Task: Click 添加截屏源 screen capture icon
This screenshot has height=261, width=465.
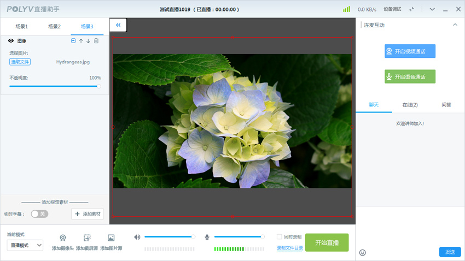Action: [87, 238]
